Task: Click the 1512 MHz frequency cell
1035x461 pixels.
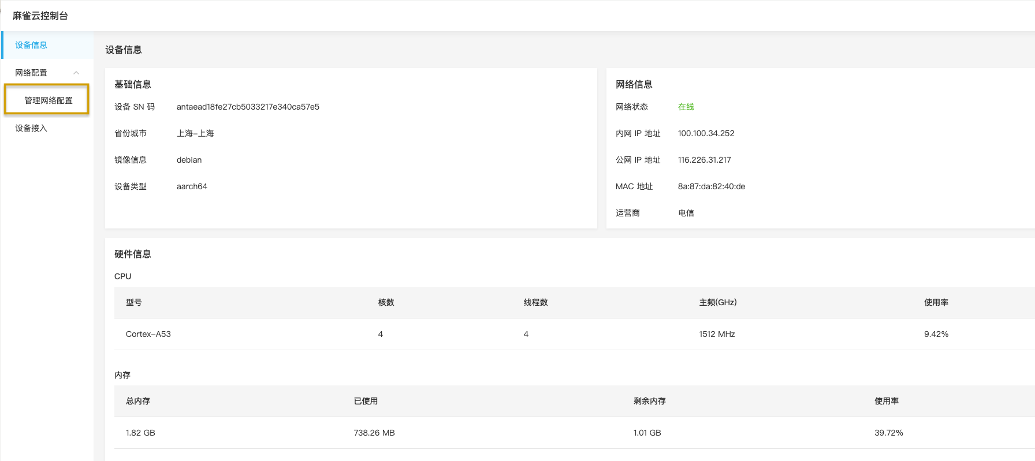Action: [x=717, y=334]
